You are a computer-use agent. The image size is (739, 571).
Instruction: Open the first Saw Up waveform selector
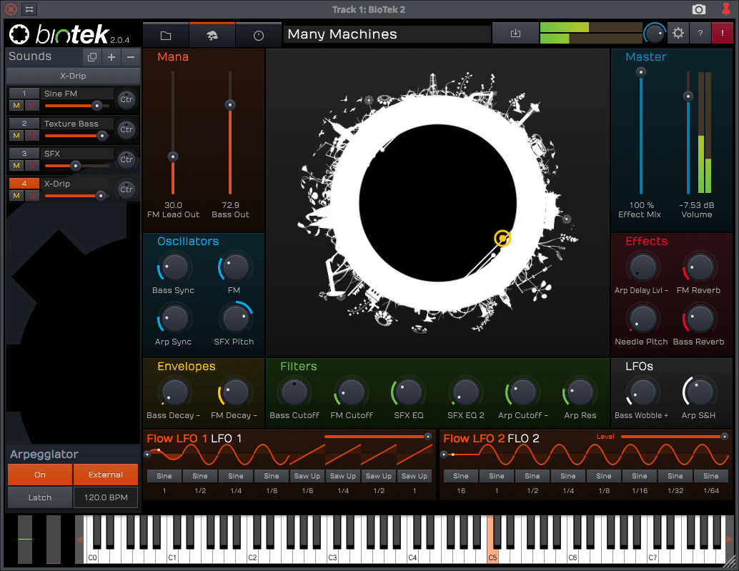point(307,476)
